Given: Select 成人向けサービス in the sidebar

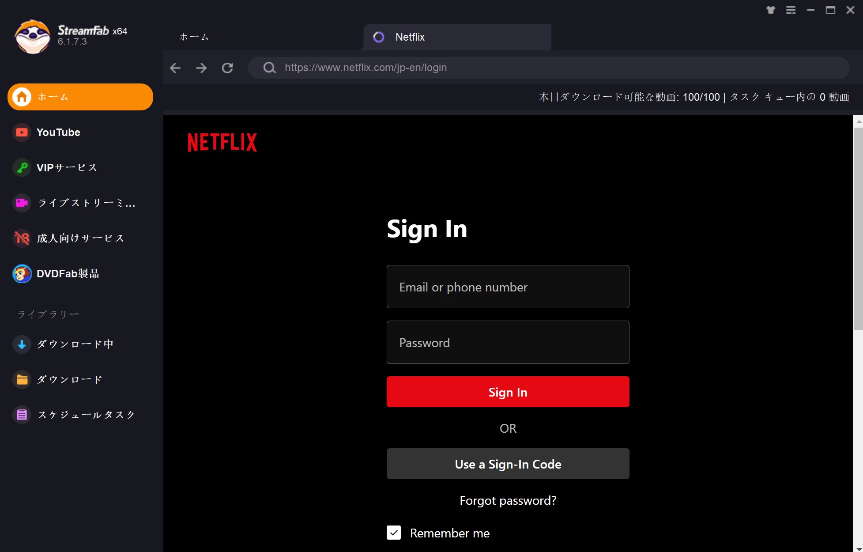Looking at the screenshot, I should coord(80,238).
